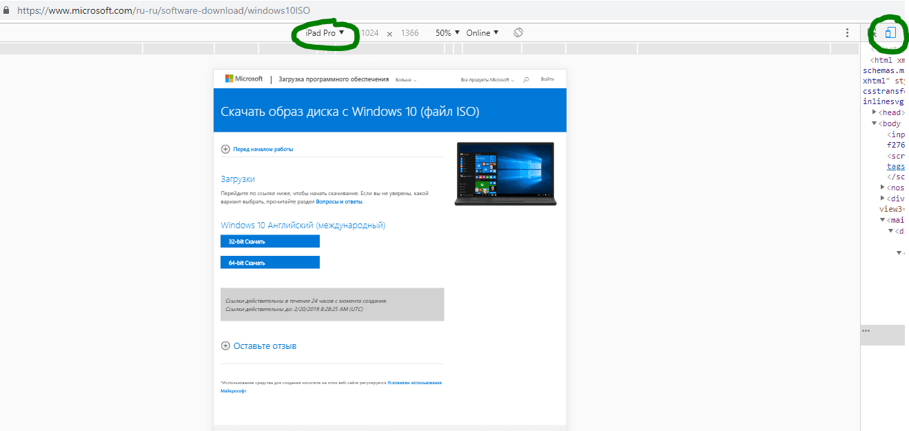Click the page search magnifier icon
The height and width of the screenshot is (431, 909).
526,79
